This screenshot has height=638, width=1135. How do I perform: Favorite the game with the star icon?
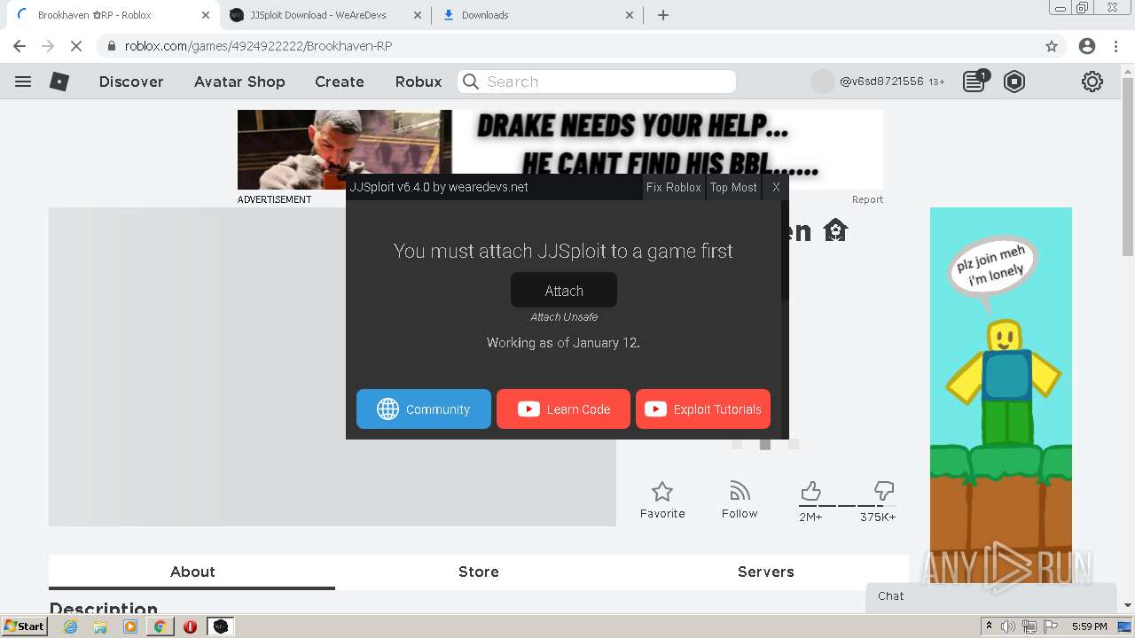(x=662, y=492)
